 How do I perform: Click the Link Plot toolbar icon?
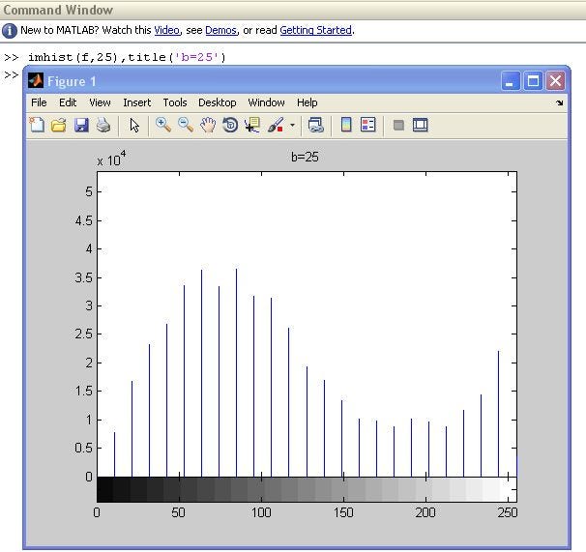pos(316,125)
